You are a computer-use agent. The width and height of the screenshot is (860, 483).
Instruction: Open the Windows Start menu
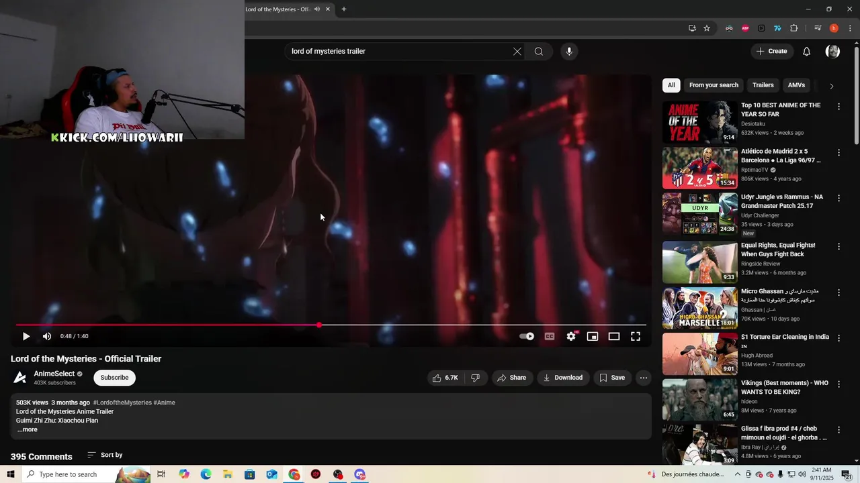[x=10, y=474]
